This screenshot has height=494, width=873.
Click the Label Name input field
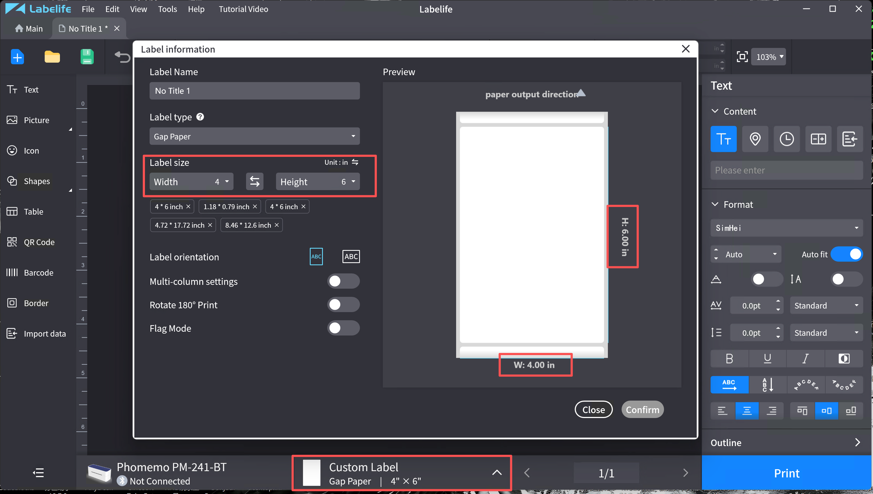pos(254,91)
